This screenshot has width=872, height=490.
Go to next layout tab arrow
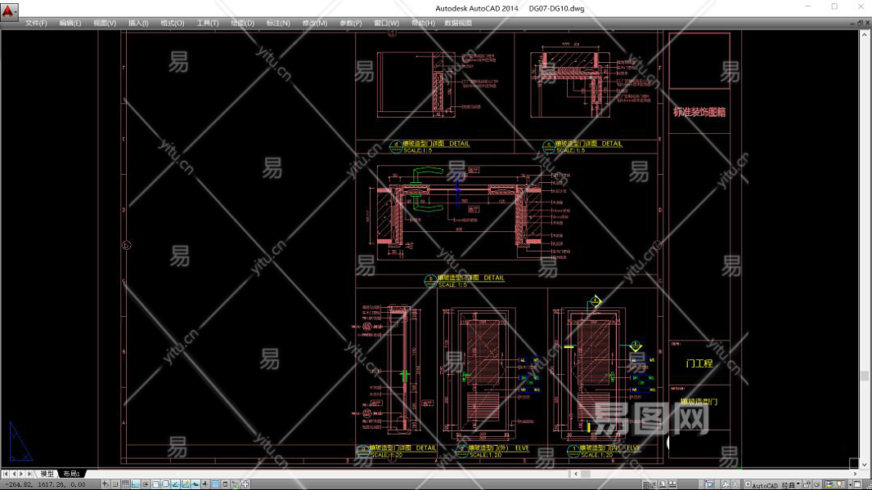pyautogui.click(x=21, y=474)
